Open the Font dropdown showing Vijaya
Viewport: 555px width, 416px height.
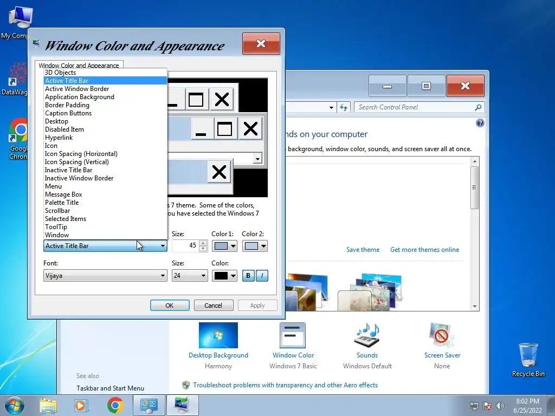pyautogui.click(x=105, y=276)
